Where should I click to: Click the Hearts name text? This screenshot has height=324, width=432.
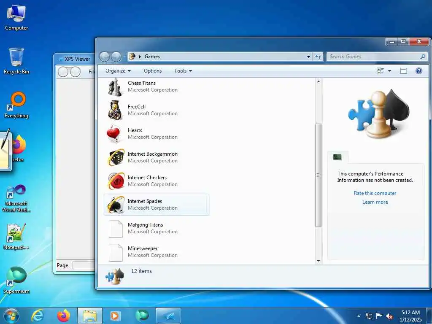click(135, 130)
